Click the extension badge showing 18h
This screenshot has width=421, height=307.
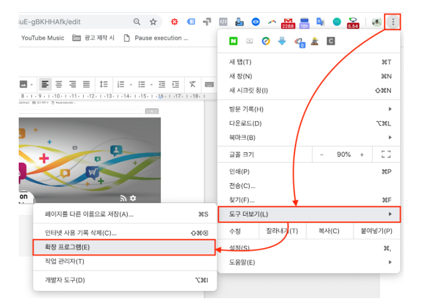click(x=304, y=23)
